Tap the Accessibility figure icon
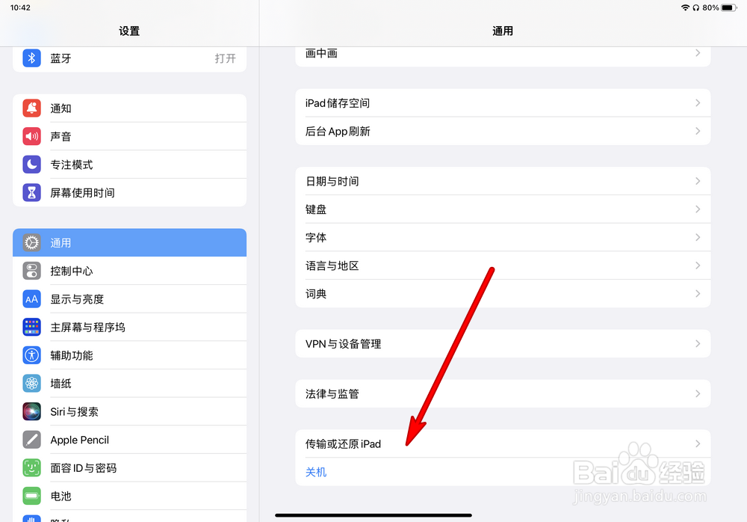747x522 pixels. pyautogui.click(x=31, y=355)
